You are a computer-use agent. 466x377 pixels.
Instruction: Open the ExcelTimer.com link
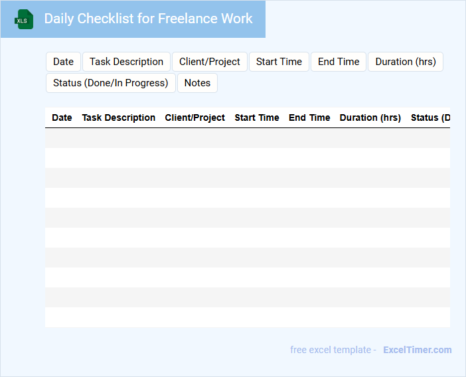click(418, 350)
